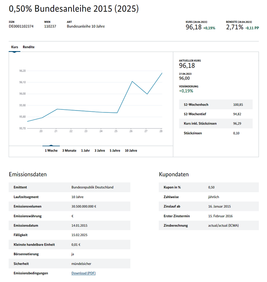
Task: Download the Emissionsbedingungen PDF
Action: coord(83,273)
